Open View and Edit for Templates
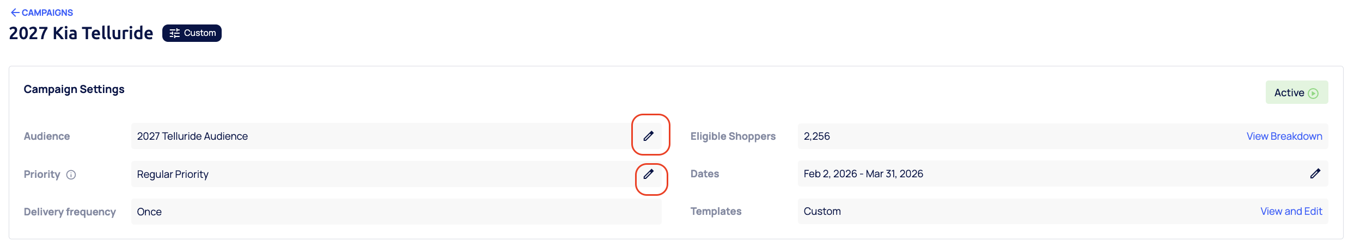 coord(1291,211)
